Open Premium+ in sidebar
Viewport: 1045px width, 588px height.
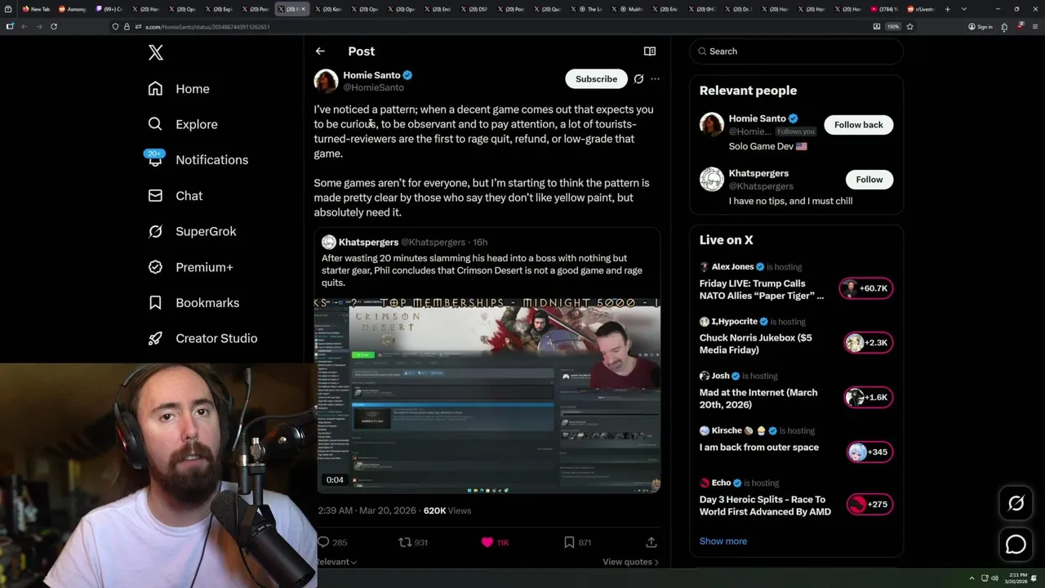tap(190, 267)
